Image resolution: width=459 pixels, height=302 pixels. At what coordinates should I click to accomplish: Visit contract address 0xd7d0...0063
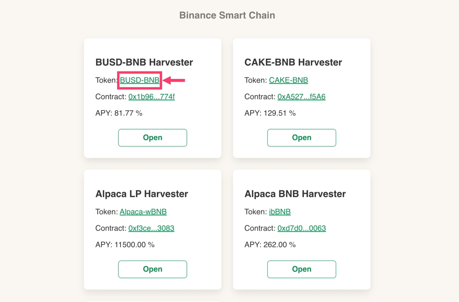coord(301,228)
